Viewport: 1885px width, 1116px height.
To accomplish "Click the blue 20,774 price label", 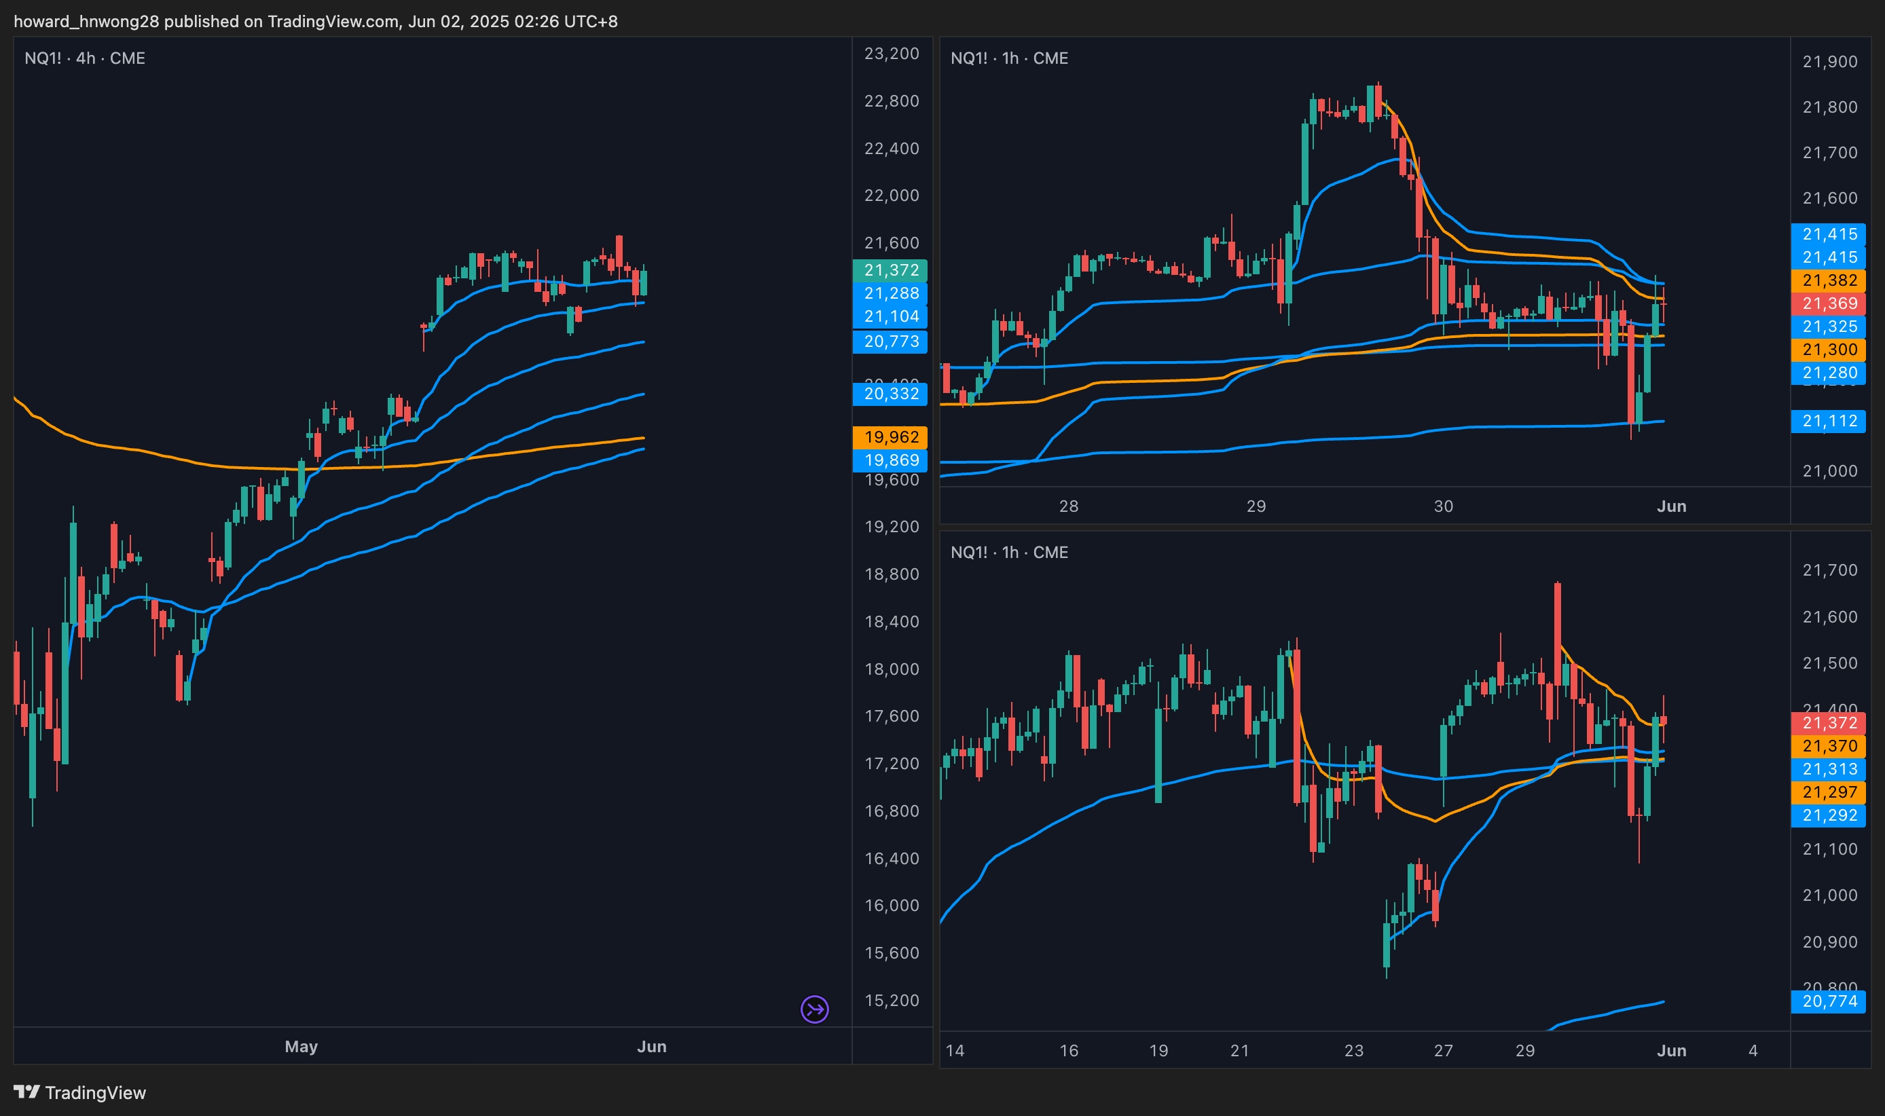I will pos(1829,1001).
